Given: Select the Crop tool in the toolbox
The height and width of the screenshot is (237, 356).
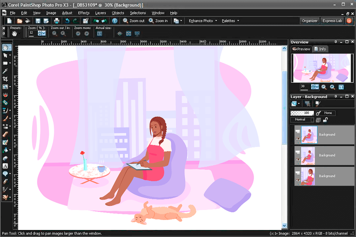Looking at the screenshot, I should [6, 79].
